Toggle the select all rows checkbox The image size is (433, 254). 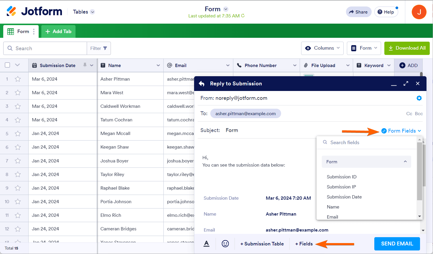pyautogui.click(x=7, y=65)
